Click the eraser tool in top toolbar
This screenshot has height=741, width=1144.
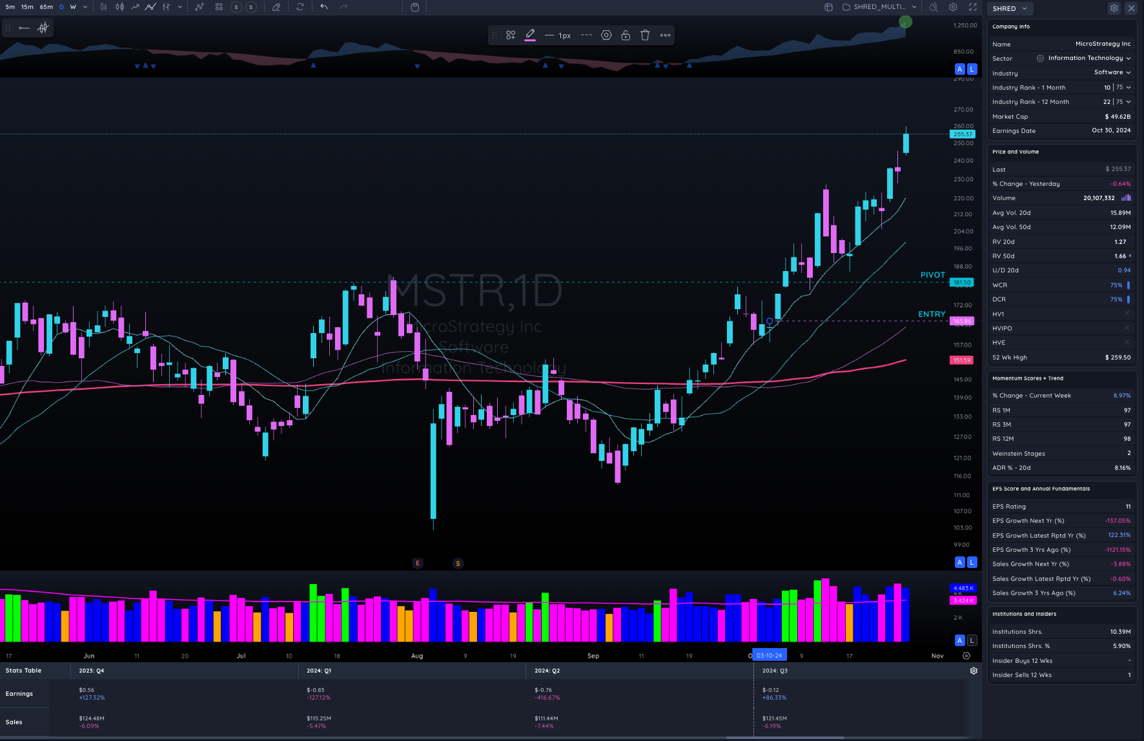click(276, 7)
